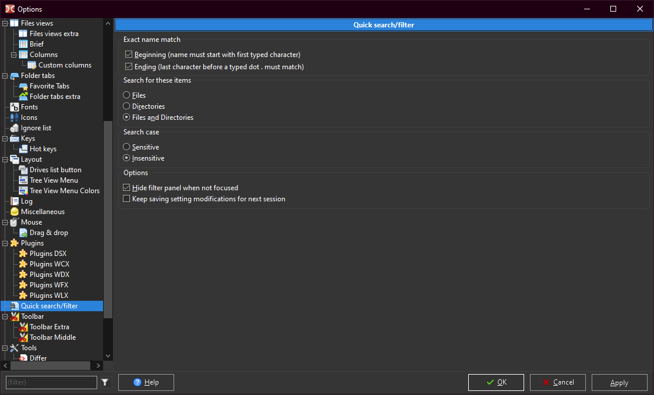Image resolution: width=654 pixels, height=395 pixels.
Task: Click the Apply button
Action: click(x=619, y=382)
